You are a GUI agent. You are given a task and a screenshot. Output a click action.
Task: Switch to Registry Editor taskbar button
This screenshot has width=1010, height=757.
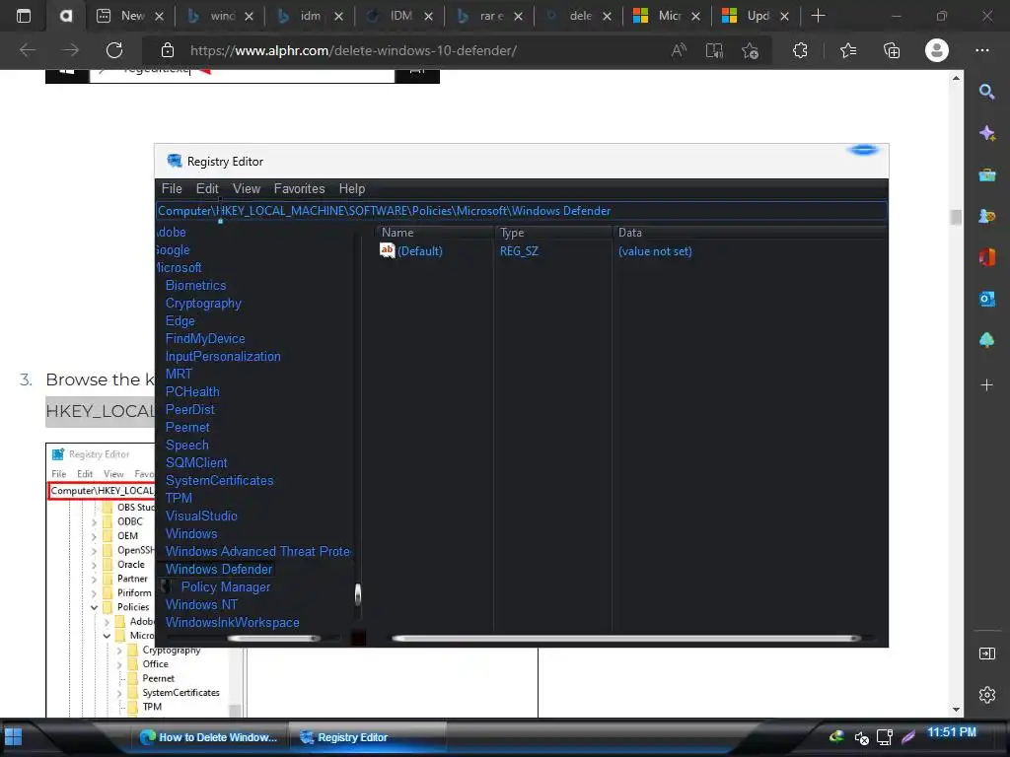[x=367, y=737]
